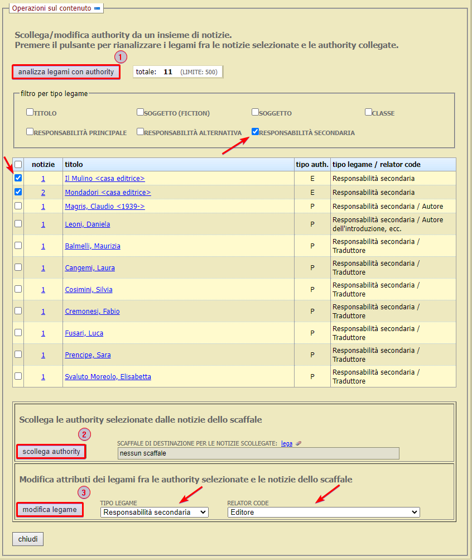Image resolution: width=472 pixels, height=560 pixels.
Task: Open the TIPO LEGAME dropdown
Action: [154, 512]
